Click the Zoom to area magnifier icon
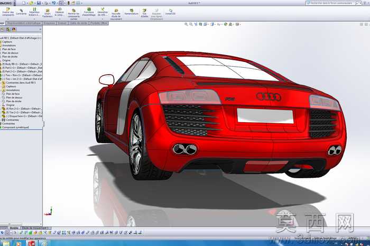The width and height of the screenshot is (370, 246). coord(191,24)
